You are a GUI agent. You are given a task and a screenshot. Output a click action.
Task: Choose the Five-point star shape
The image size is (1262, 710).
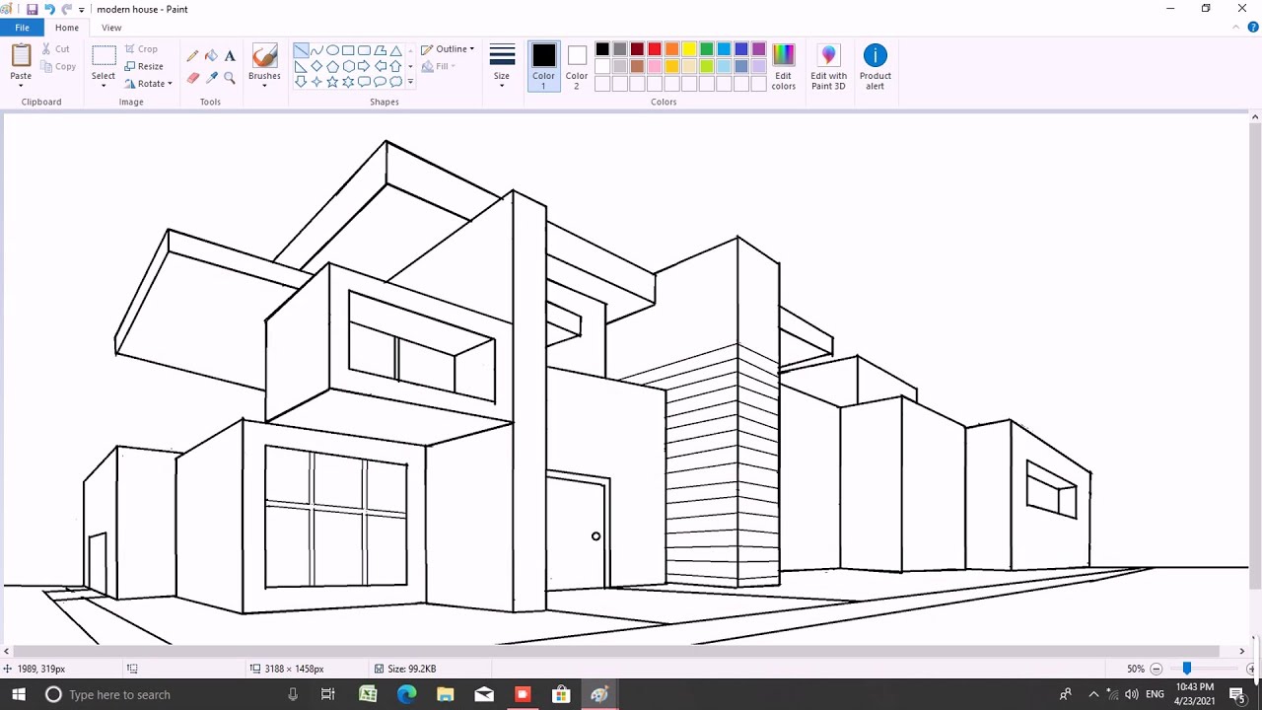click(332, 82)
